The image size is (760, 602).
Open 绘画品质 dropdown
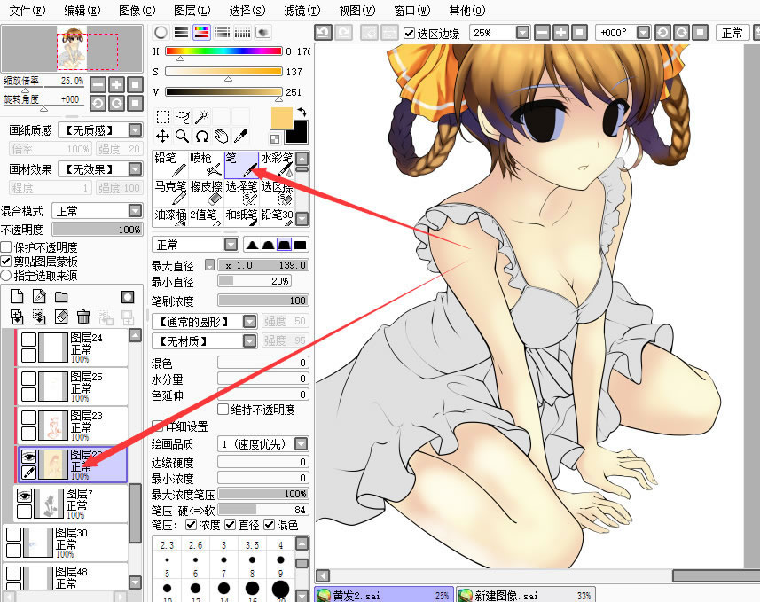tap(301, 443)
